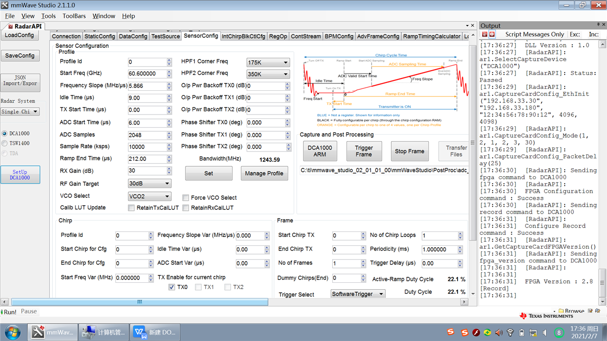Click the horizontal scrollbar thumb below the panel
607x341 pixels.
[x=140, y=302]
